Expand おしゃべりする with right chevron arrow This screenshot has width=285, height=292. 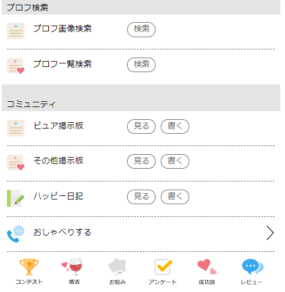click(270, 233)
